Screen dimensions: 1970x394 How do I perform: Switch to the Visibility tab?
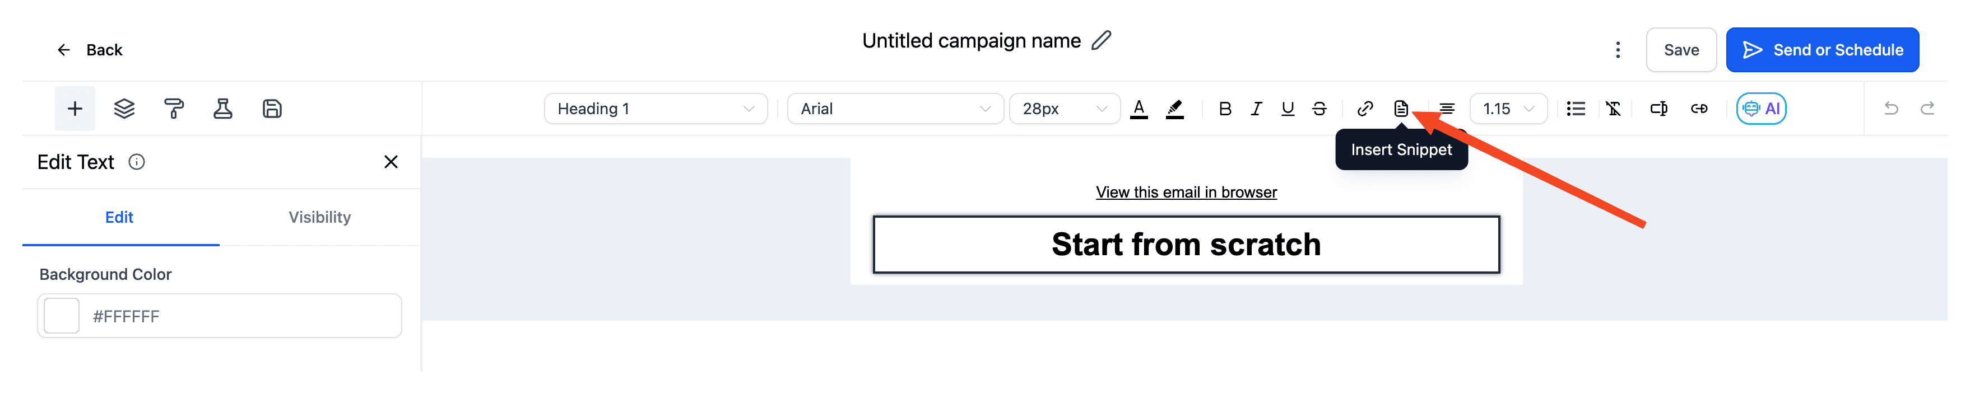[x=320, y=217]
